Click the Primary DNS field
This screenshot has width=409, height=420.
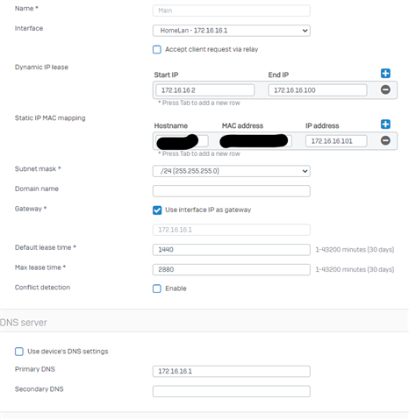pyautogui.click(x=231, y=372)
